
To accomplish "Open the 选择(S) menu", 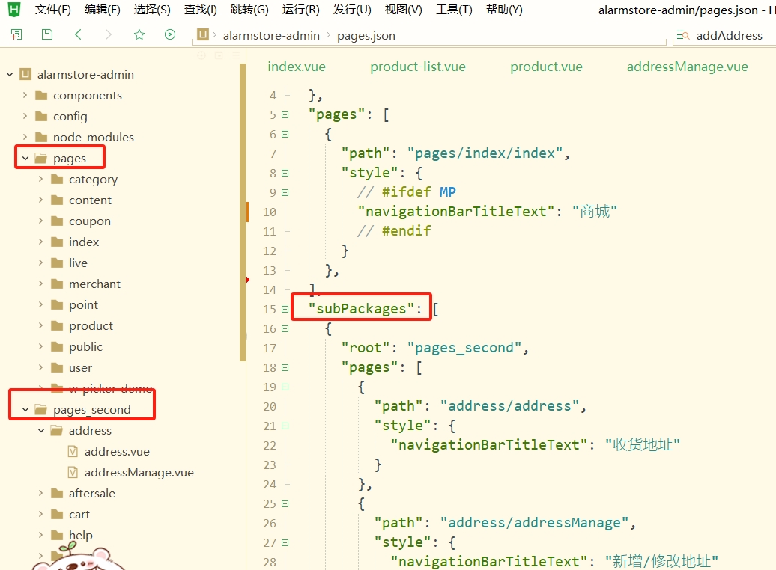I will (x=152, y=10).
